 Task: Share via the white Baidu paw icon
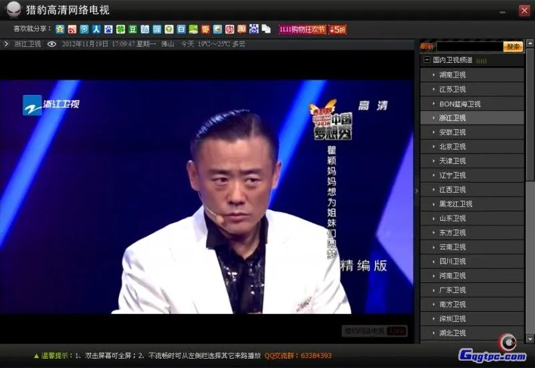pyautogui.click(x=108, y=29)
